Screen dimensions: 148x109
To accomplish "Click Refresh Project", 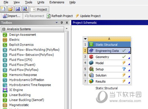I will click(x=60, y=16).
